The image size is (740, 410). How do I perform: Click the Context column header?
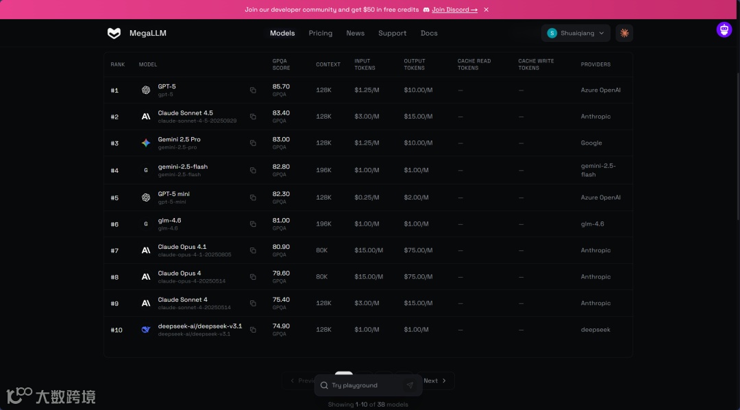point(328,64)
